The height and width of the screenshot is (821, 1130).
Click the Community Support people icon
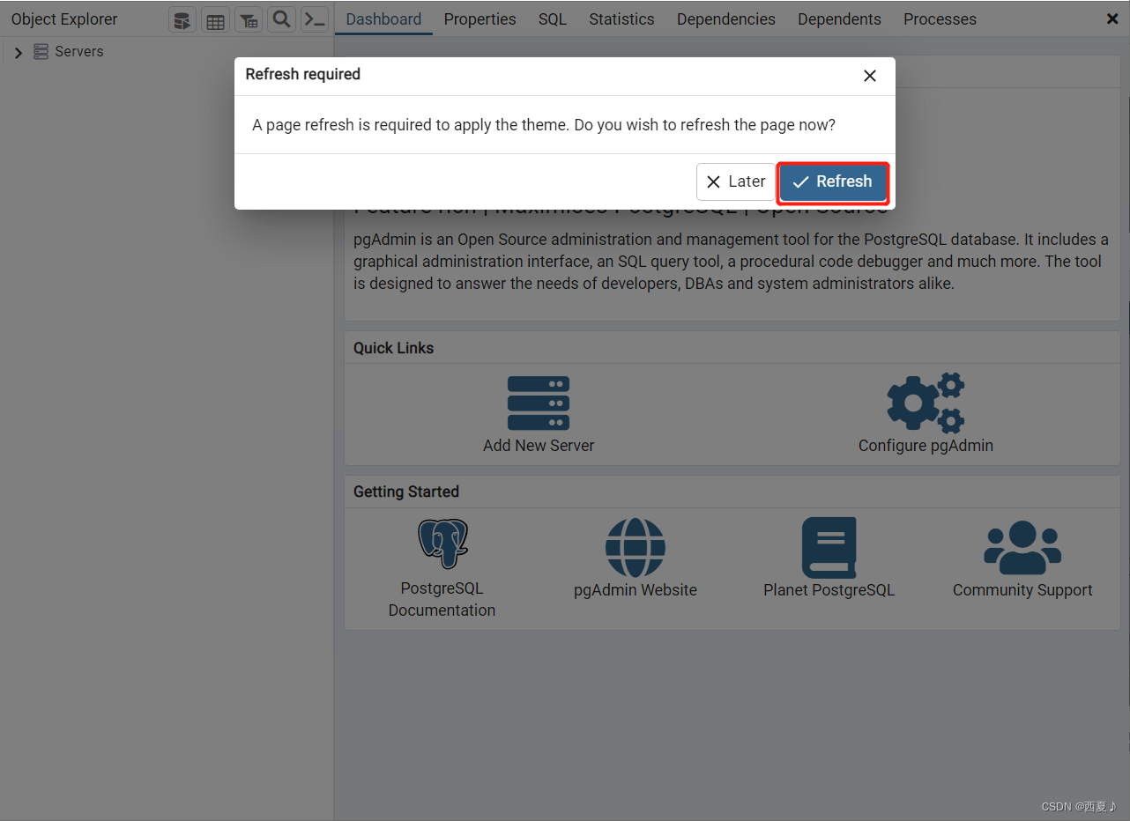[x=1022, y=548]
